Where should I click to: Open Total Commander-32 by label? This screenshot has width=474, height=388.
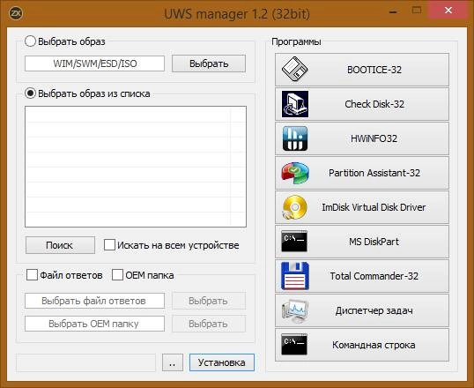(x=374, y=276)
